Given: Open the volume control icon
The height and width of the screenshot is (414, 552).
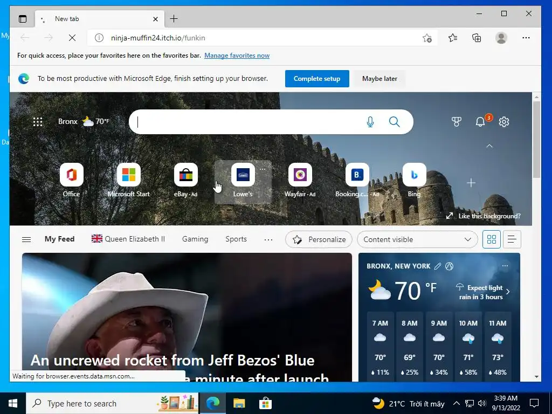Looking at the screenshot, I should pyautogui.click(x=482, y=403).
